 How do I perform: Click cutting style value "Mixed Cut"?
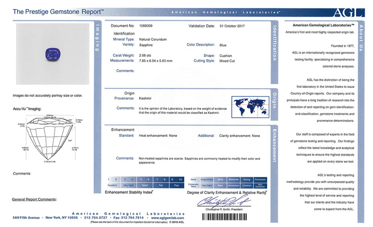227,61
